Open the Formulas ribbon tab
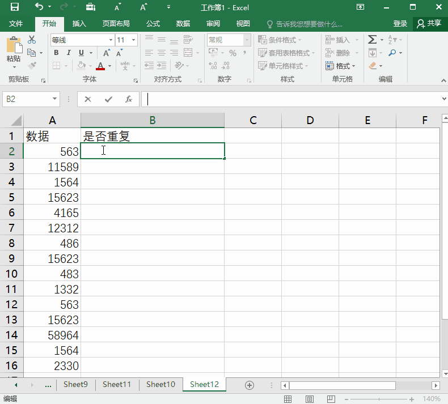Image resolution: width=448 pixels, height=404 pixels. [x=153, y=24]
